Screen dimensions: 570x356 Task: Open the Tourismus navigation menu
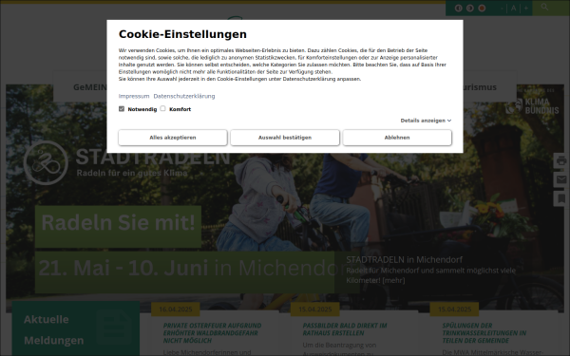coord(480,87)
